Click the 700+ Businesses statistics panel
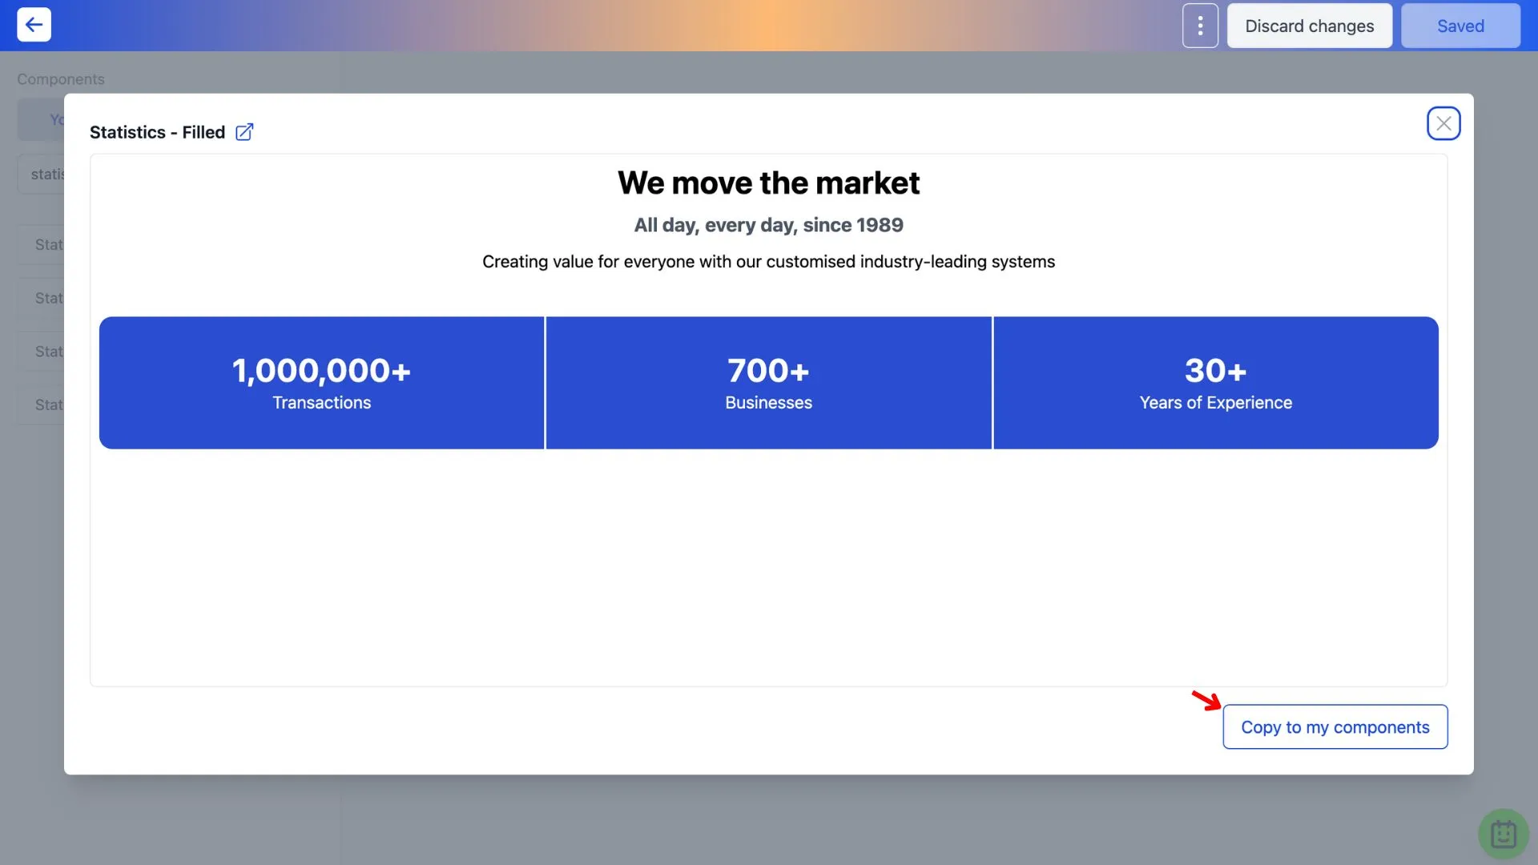This screenshot has width=1538, height=865. (x=768, y=382)
